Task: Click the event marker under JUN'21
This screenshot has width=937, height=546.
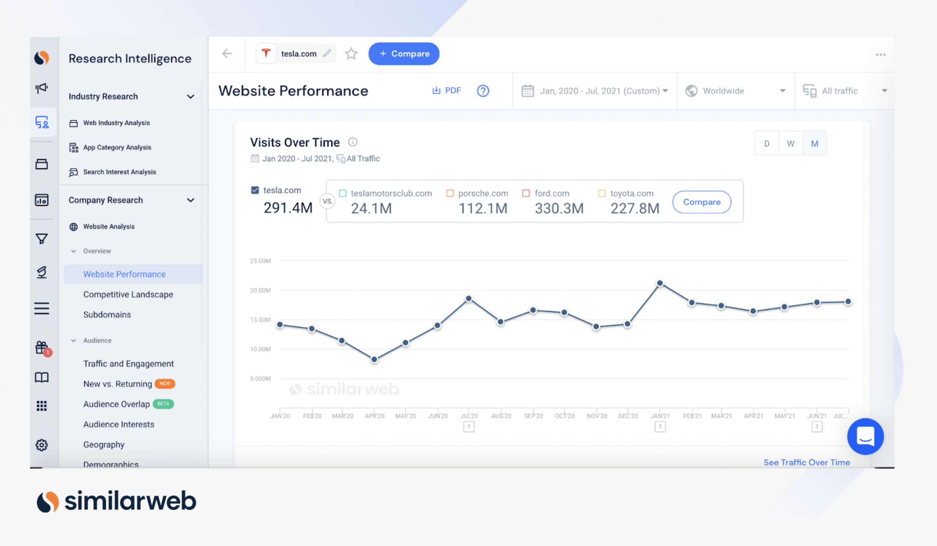Action: point(817,427)
